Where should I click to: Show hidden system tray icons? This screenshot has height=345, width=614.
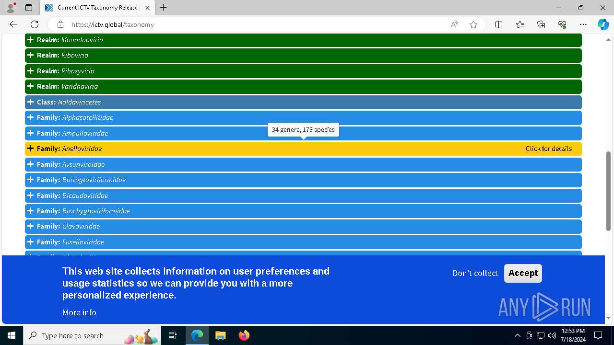[x=517, y=335]
